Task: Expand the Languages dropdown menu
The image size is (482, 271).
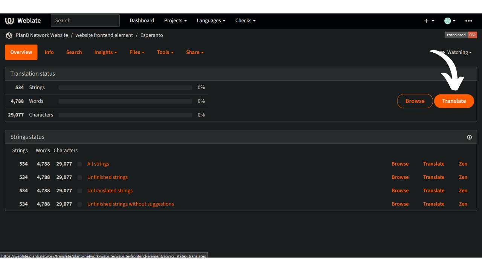Action: point(211,21)
